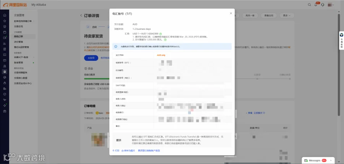The height and width of the screenshot is (164, 344).
Task: Open the search icon in top bar
Action: (309, 5)
